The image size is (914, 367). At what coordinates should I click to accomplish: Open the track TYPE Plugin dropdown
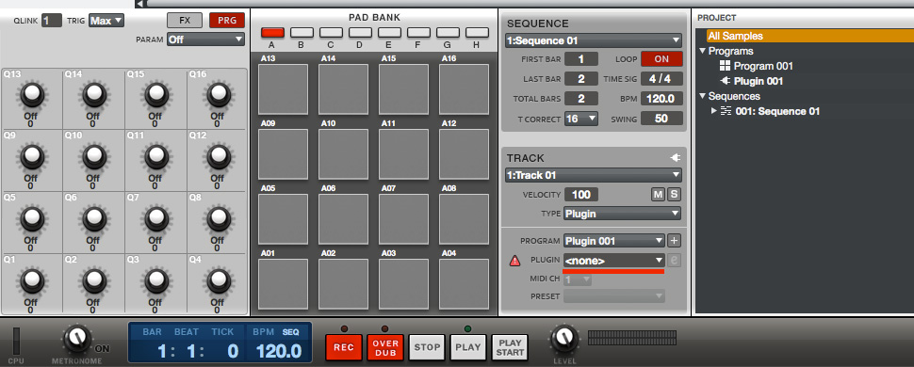622,214
